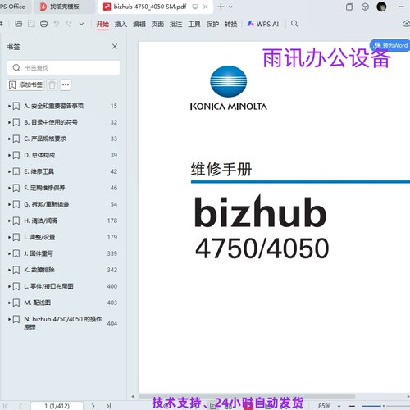Click the 添加书签 button
Image resolution: width=410 pixels, height=410 pixels.
[x=25, y=84]
